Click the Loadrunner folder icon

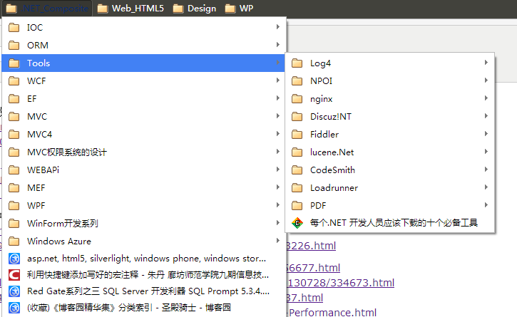pyautogui.click(x=297, y=187)
